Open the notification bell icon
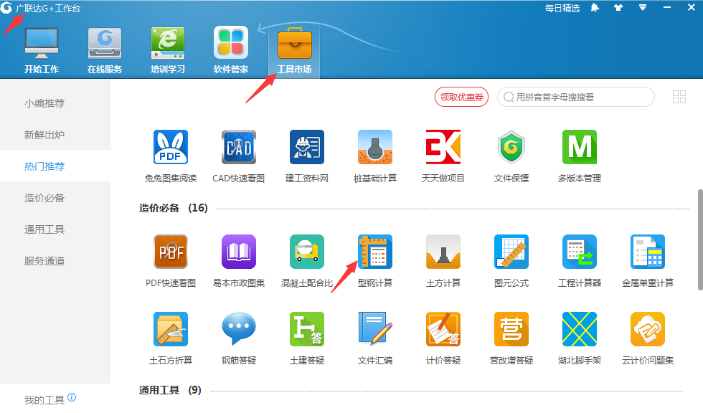Viewport: 703px width, 413px height. coord(595,8)
